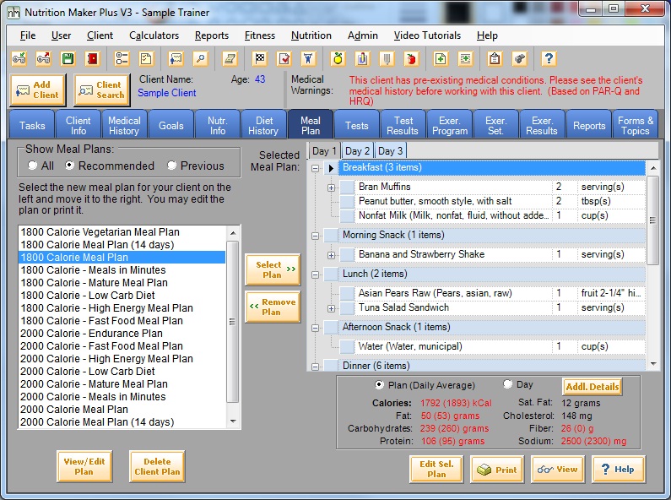The image size is (671, 500).
Task: Click the login key icon with green arrow
Action: pos(19,58)
